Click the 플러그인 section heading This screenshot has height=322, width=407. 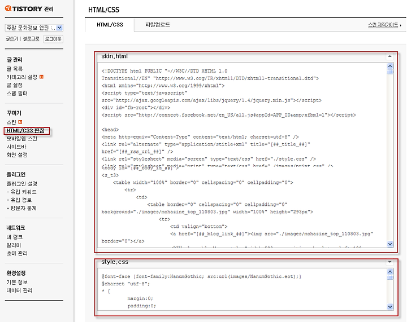pyautogui.click(x=16, y=174)
